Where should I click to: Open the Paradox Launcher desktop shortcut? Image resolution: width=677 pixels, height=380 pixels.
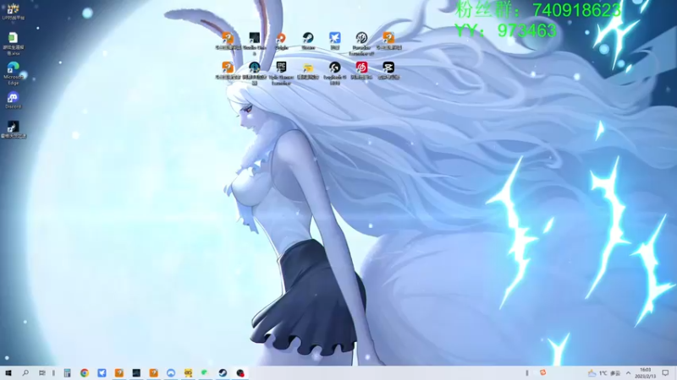(x=361, y=43)
